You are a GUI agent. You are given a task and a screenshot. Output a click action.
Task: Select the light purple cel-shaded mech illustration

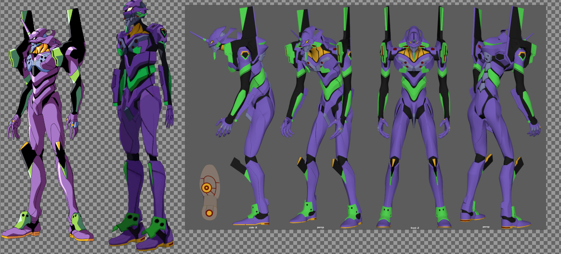[x=47, y=125]
